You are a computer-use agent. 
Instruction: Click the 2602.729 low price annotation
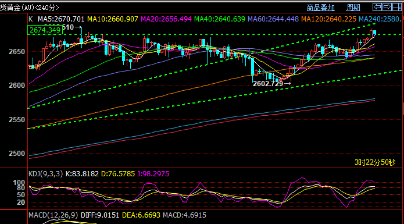[x=268, y=84]
